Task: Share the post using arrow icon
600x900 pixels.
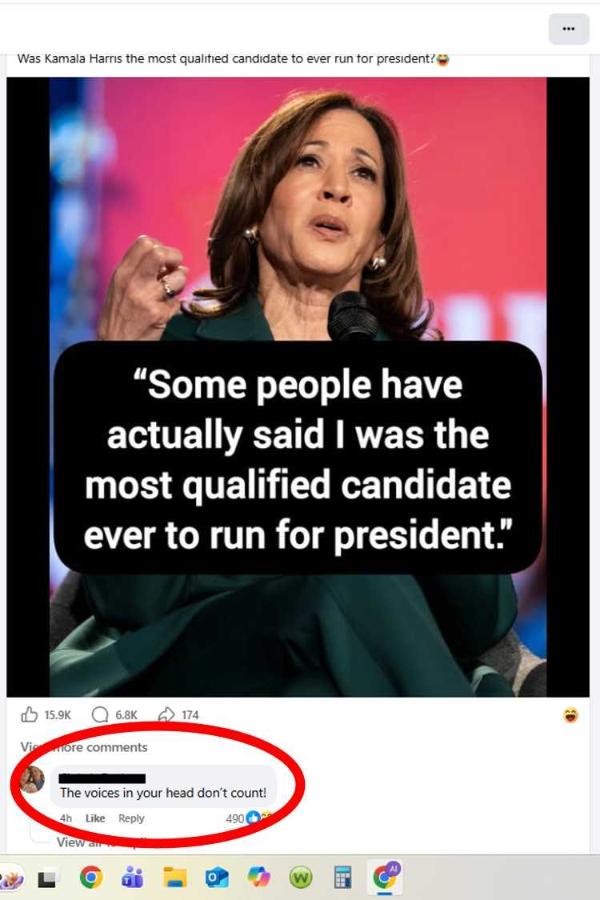Action: point(167,714)
